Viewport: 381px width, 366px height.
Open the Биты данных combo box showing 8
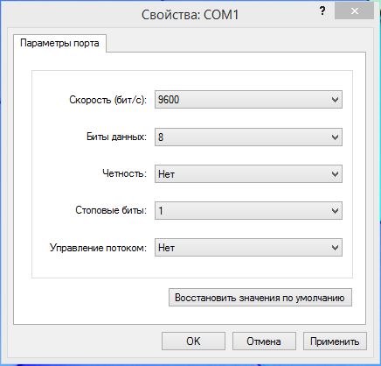[248, 137]
